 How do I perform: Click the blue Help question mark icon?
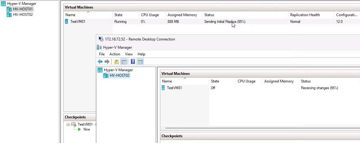133,62
